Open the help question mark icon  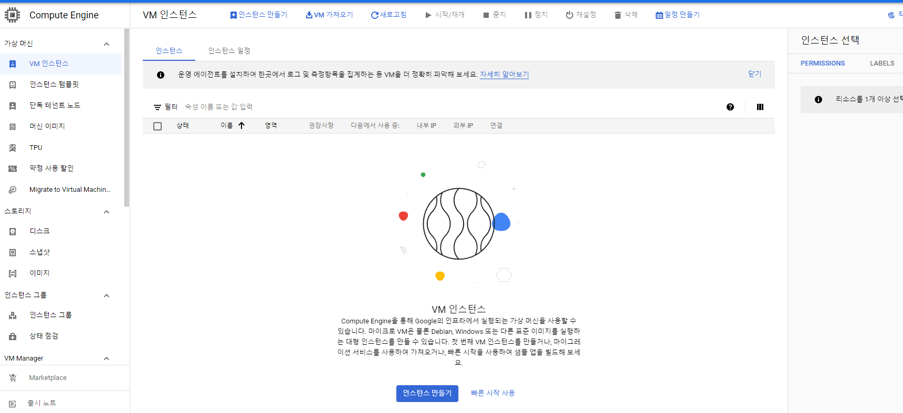730,107
